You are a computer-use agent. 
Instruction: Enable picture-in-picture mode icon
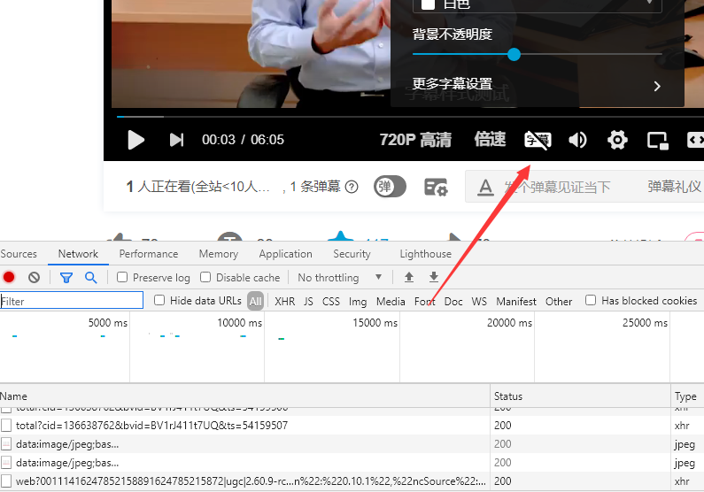pyautogui.click(x=658, y=141)
